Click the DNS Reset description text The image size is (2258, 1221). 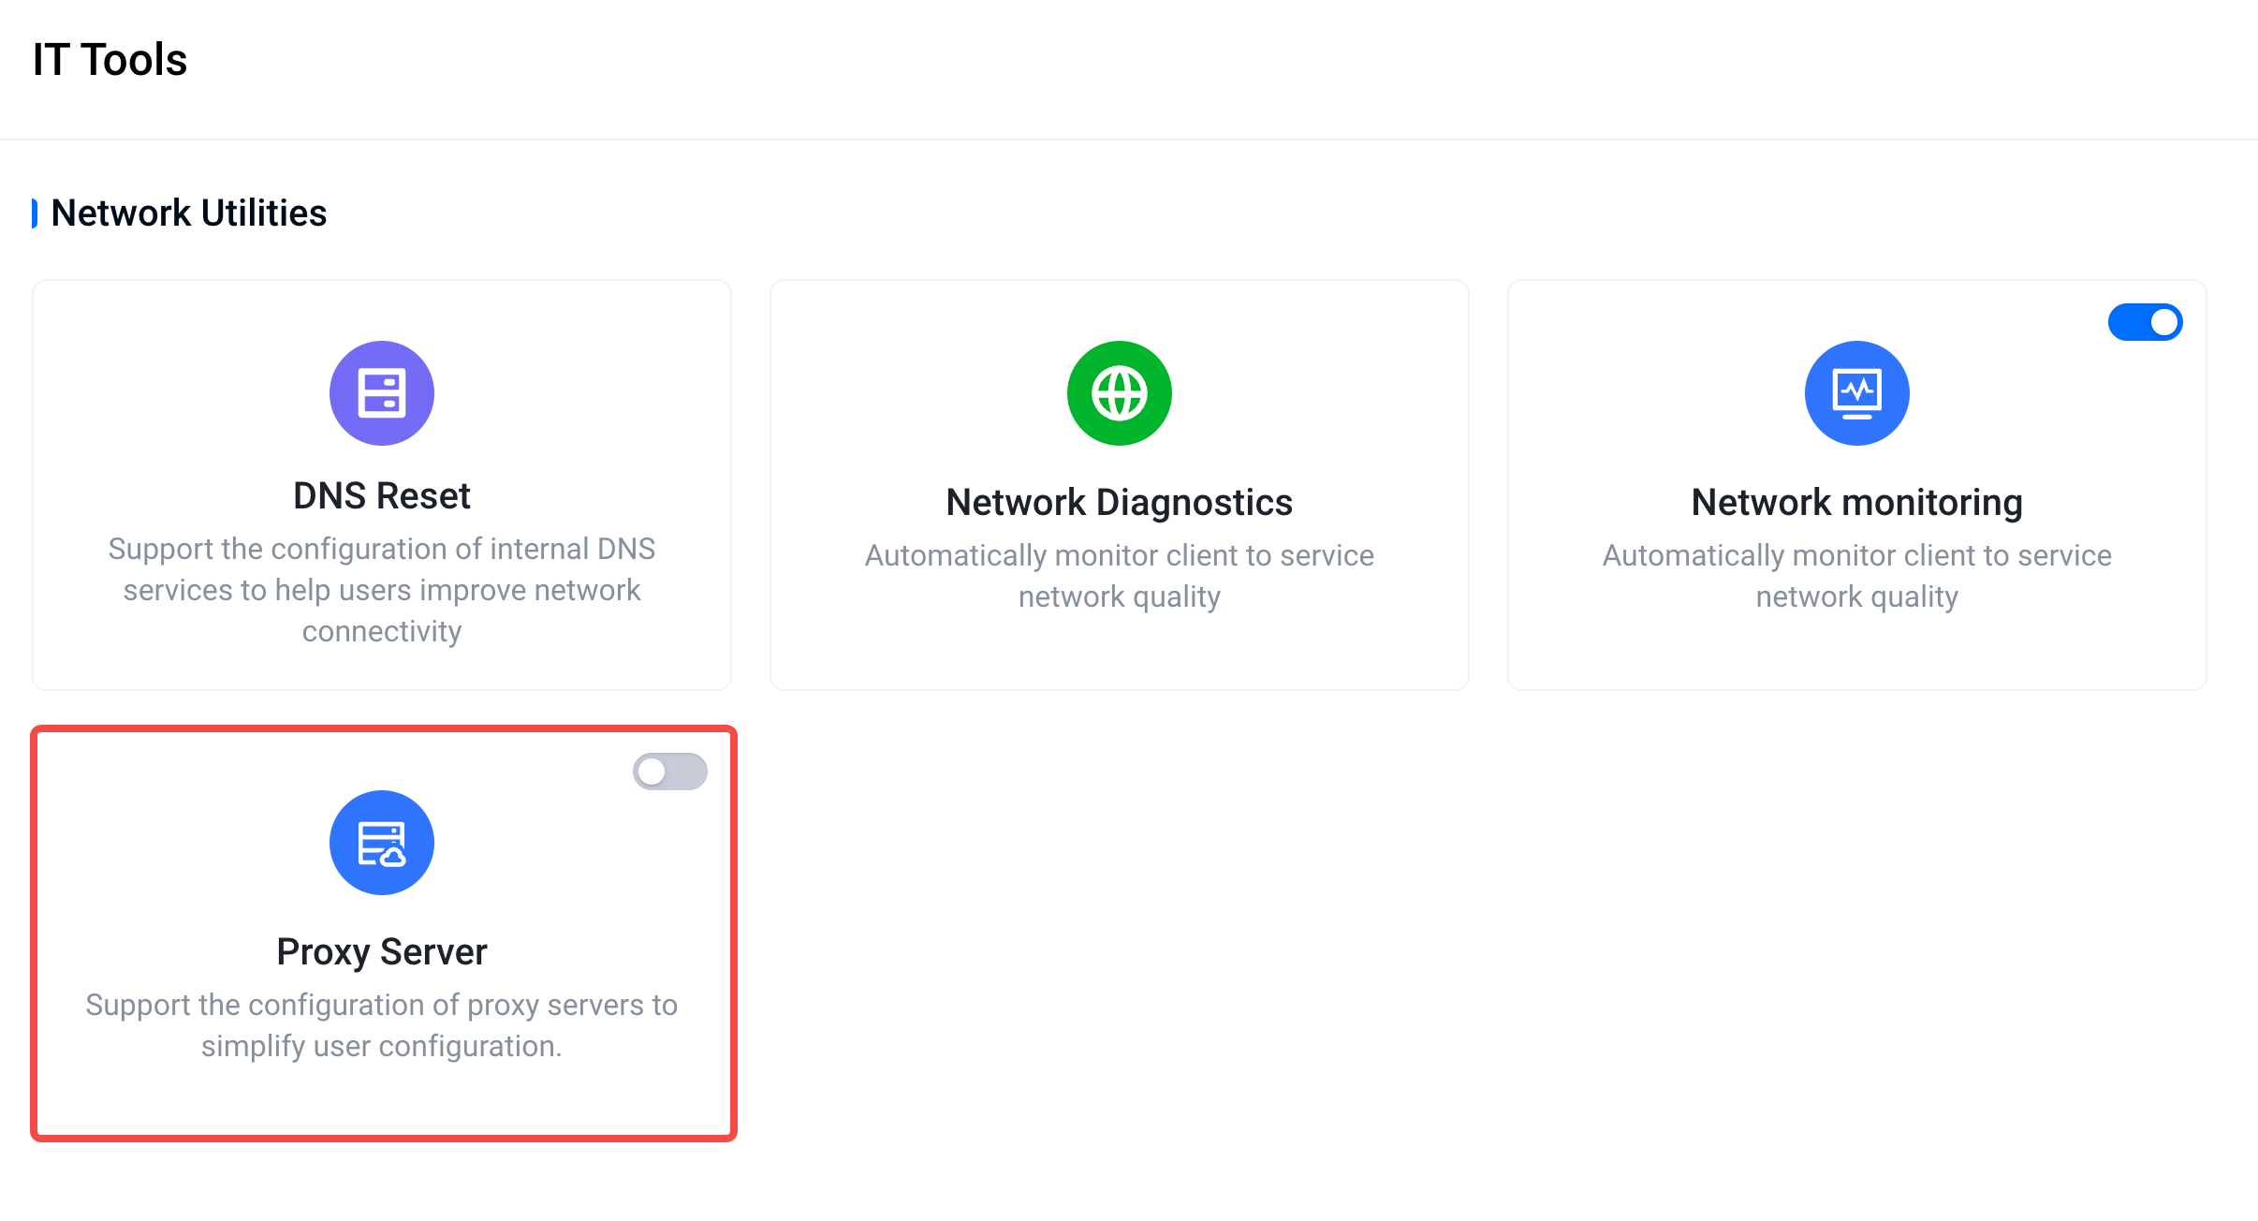[x=381, y=589]
